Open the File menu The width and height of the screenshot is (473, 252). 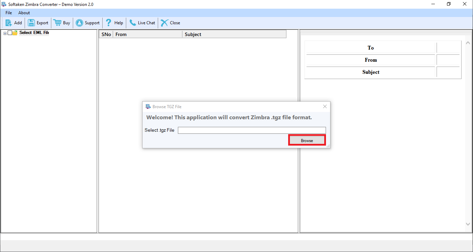[x=9, y=13]
